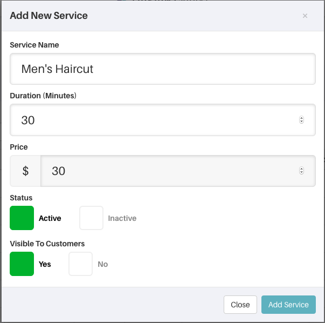The width and height of the screenshot is (325, 323).
Task: Click the Active label text
Action: [x=50, y=218]
